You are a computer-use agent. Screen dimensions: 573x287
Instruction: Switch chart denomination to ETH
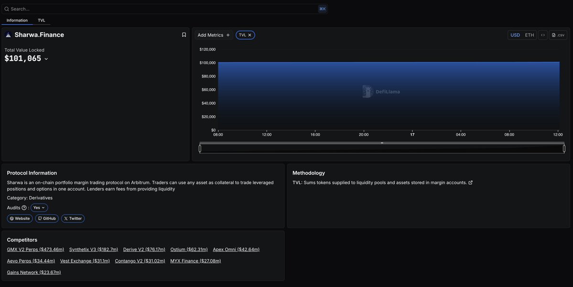[529, 35]
